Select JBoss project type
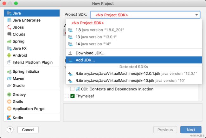The height and width of the screenshot is (138, 206). click(32, 27)
